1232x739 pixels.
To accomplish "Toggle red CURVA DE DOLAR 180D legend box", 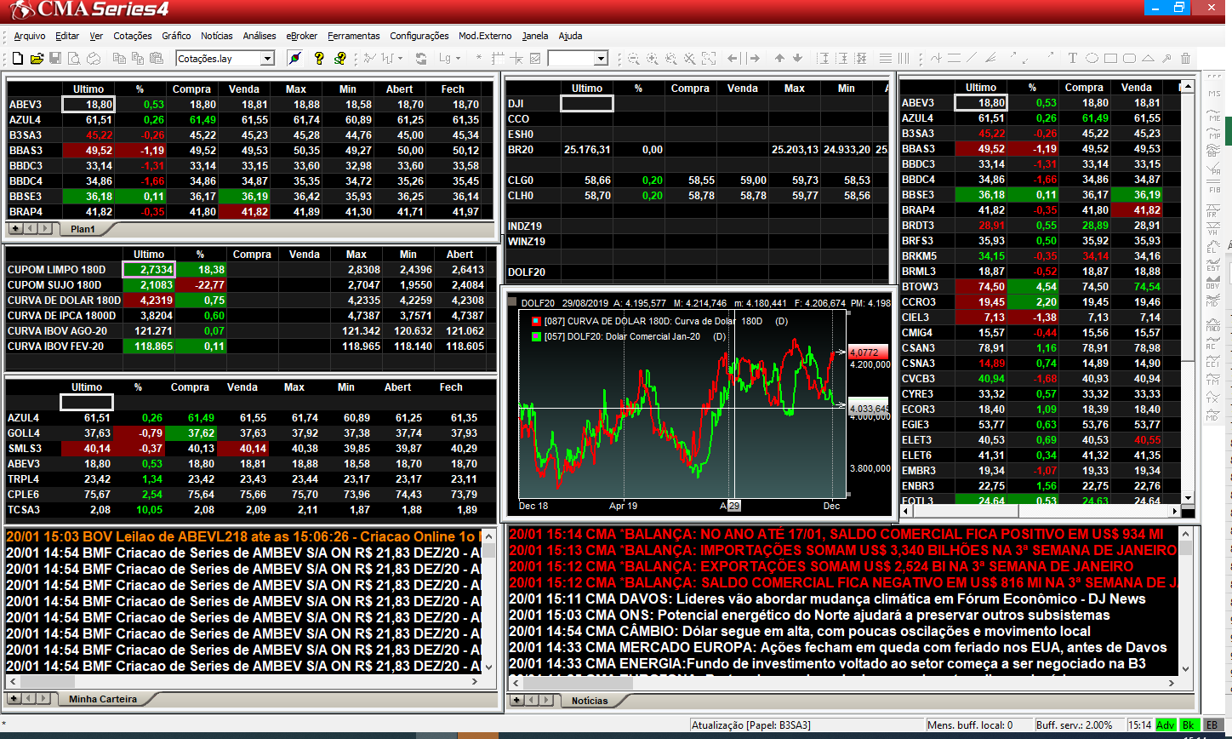I will coord(536,321).
